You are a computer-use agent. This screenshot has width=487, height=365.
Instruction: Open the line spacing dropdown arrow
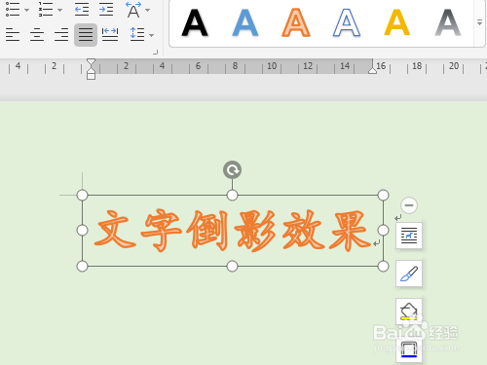[151, 35]
